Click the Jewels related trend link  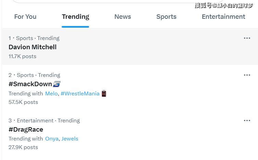(x=70, y=139)
